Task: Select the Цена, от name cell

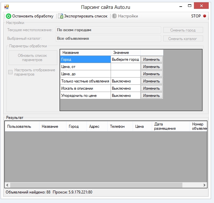Action: pyautogui.click(x=86, y=67)
